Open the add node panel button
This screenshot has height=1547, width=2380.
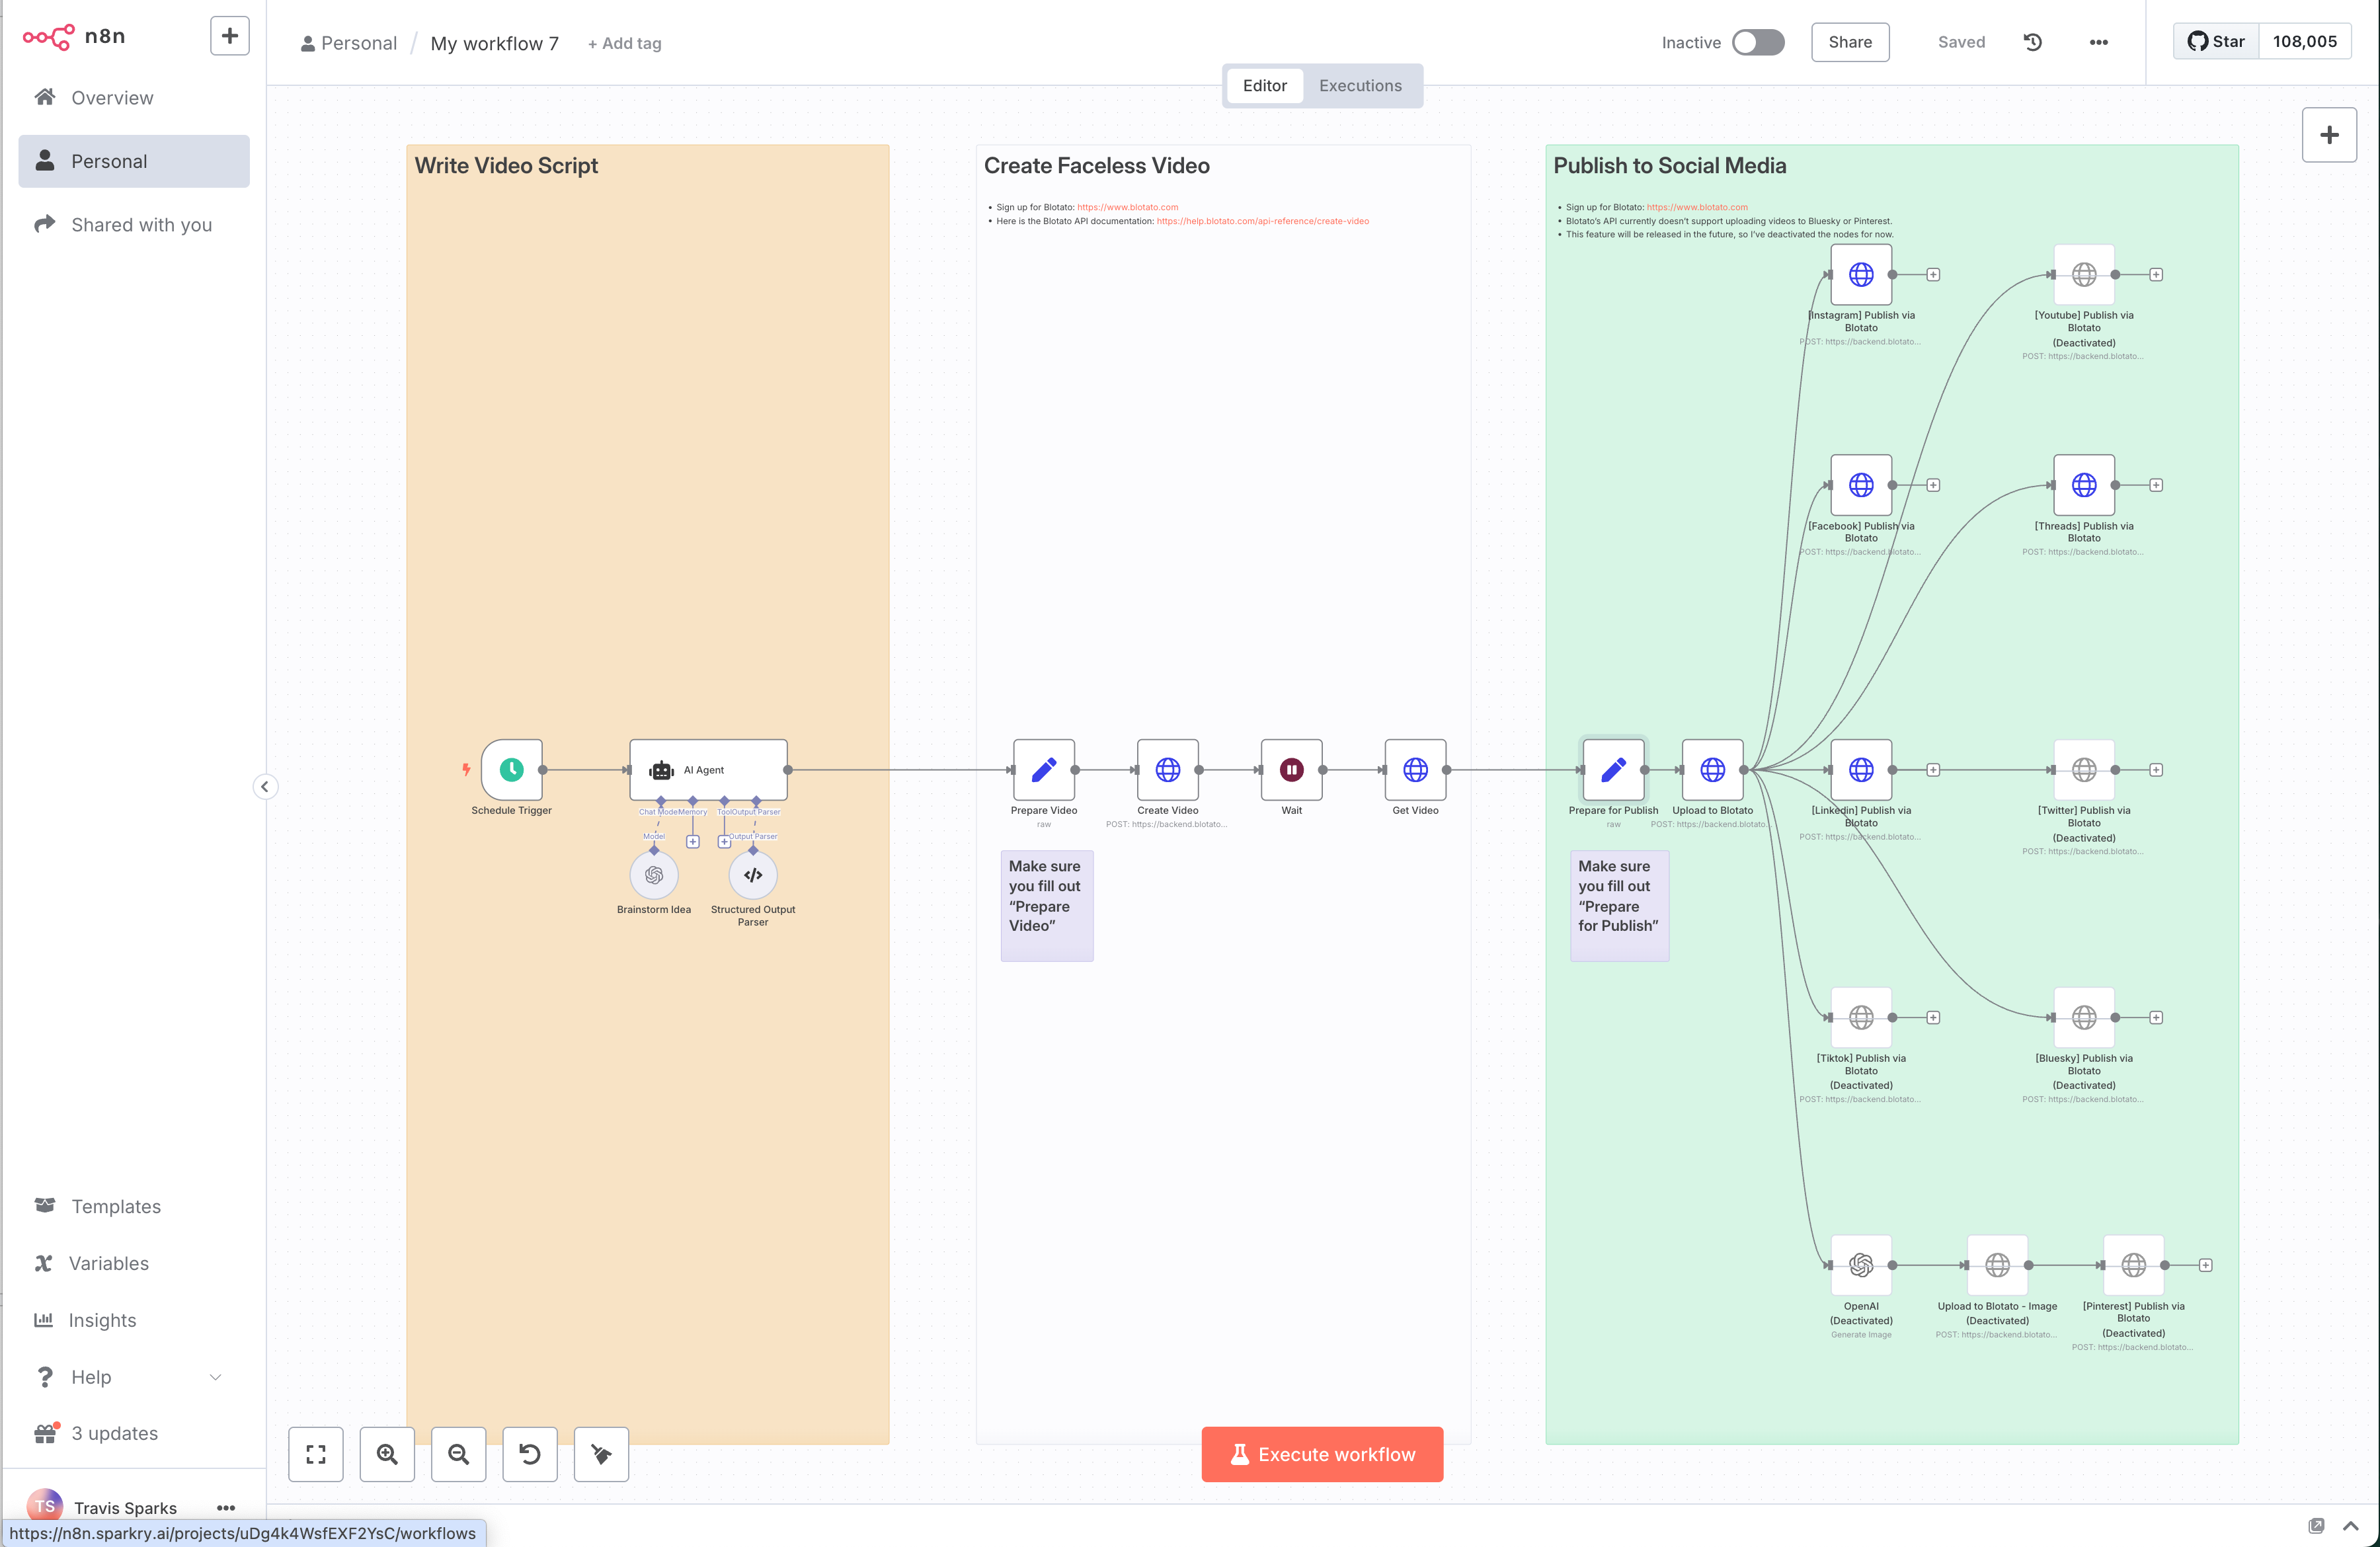tap(2329, 135)
